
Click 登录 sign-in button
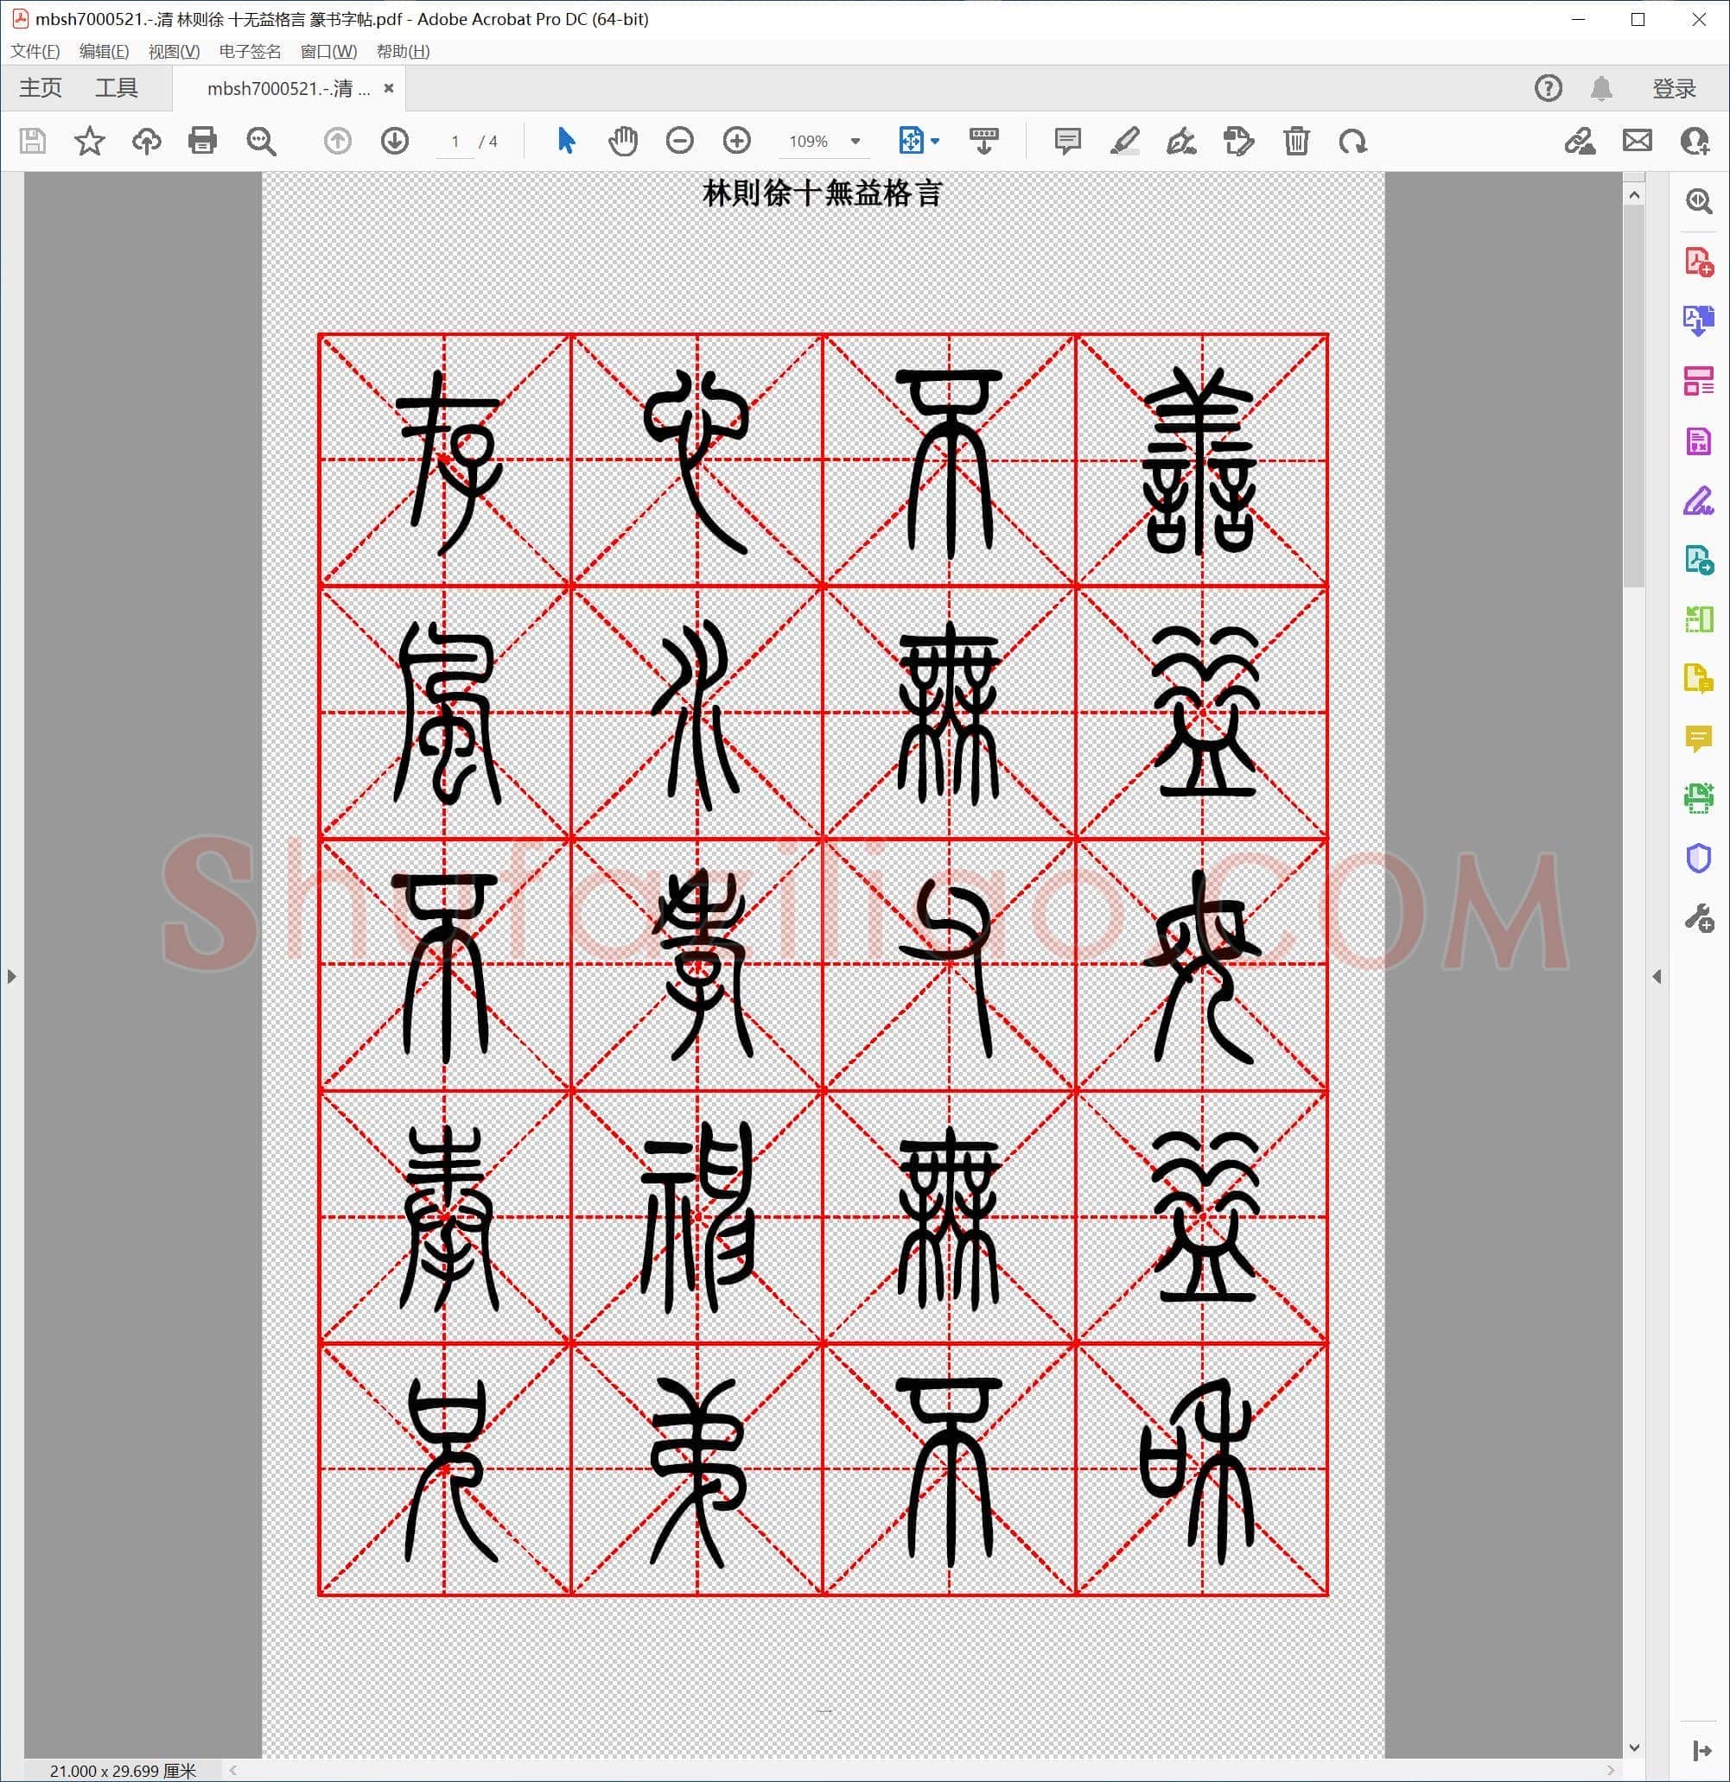pos(1674,88)
